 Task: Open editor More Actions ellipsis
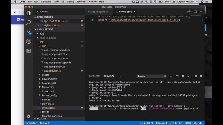point(201,12)
